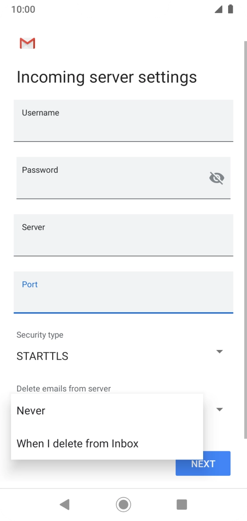Choose When I delete from Inbox option
This screenshot has height=521, width=247.
(78, 443)
